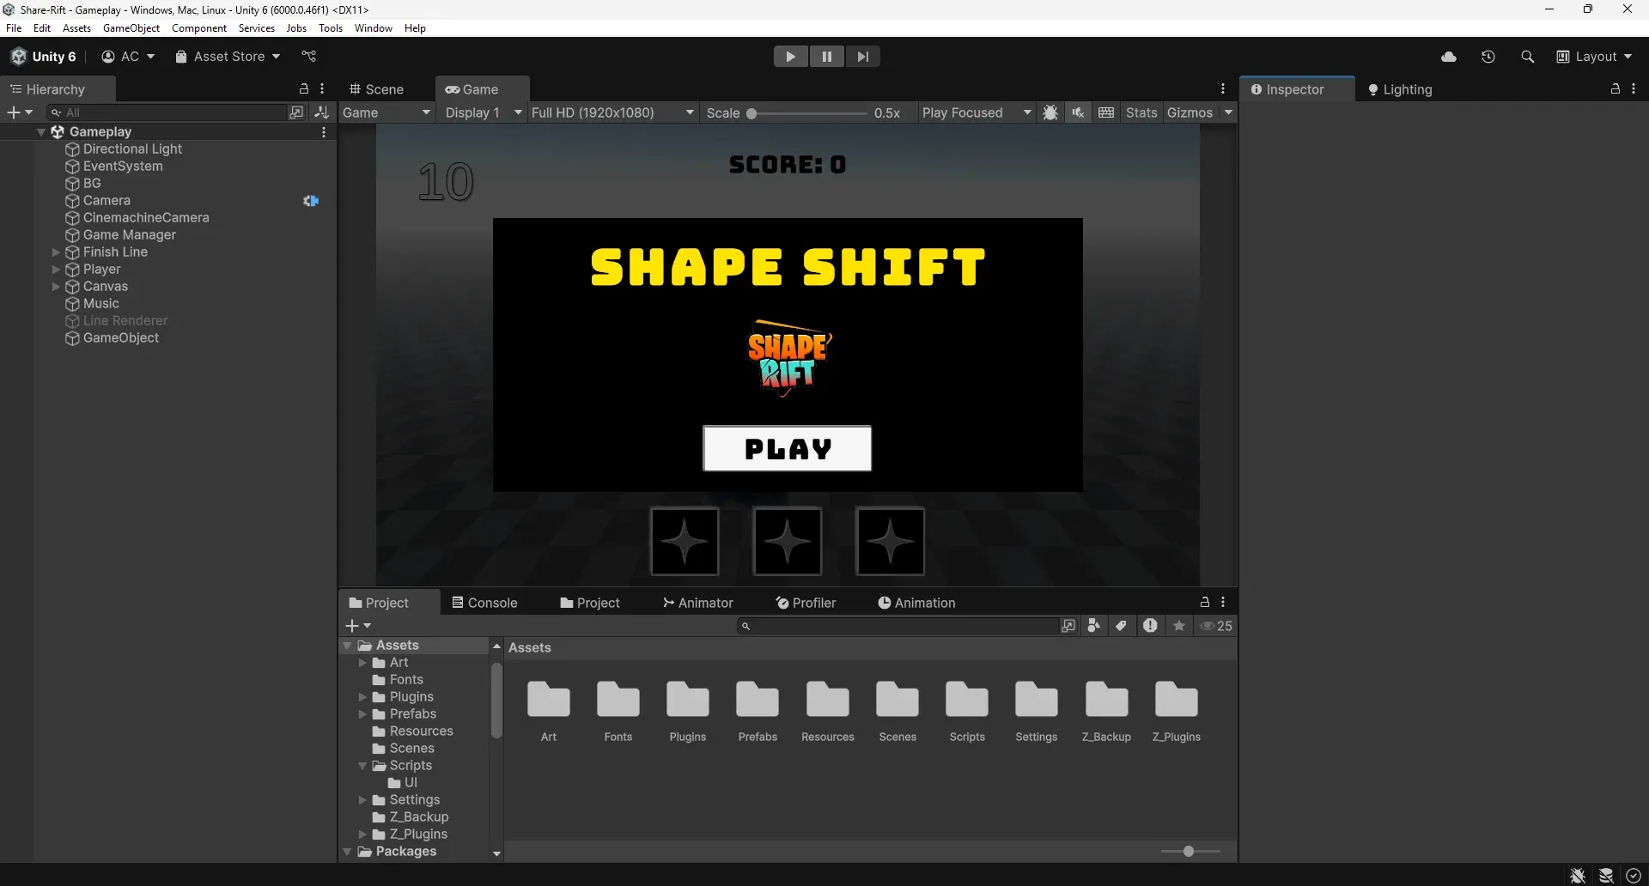Open the Asset Store button
1649x886 pixels.
[228, 57]
